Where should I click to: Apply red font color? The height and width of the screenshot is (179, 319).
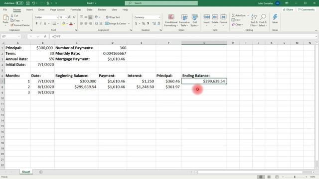[71, 23]
